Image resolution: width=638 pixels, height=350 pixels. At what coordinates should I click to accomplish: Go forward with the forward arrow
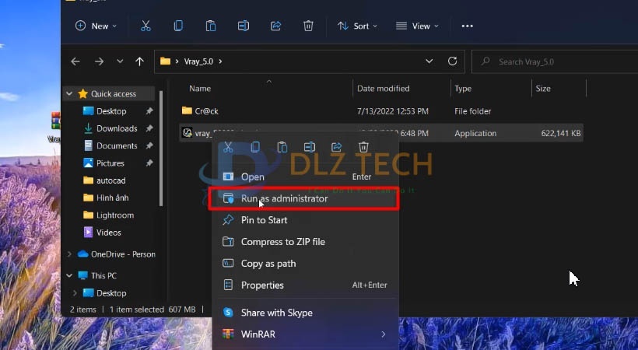(99, 61)
